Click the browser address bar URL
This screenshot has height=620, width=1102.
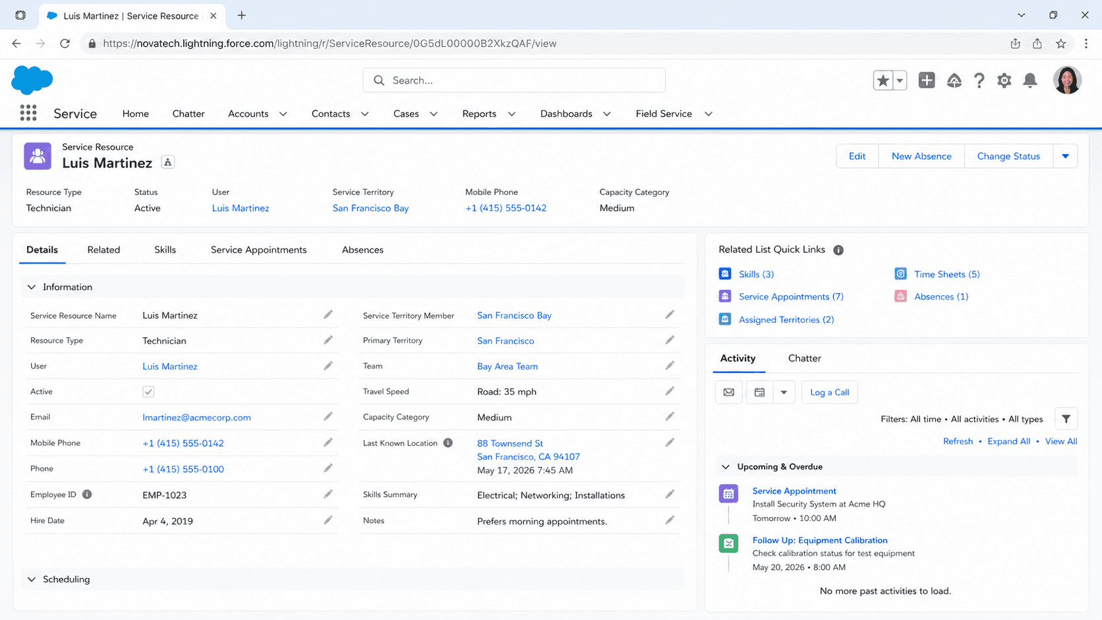point(330,43)
